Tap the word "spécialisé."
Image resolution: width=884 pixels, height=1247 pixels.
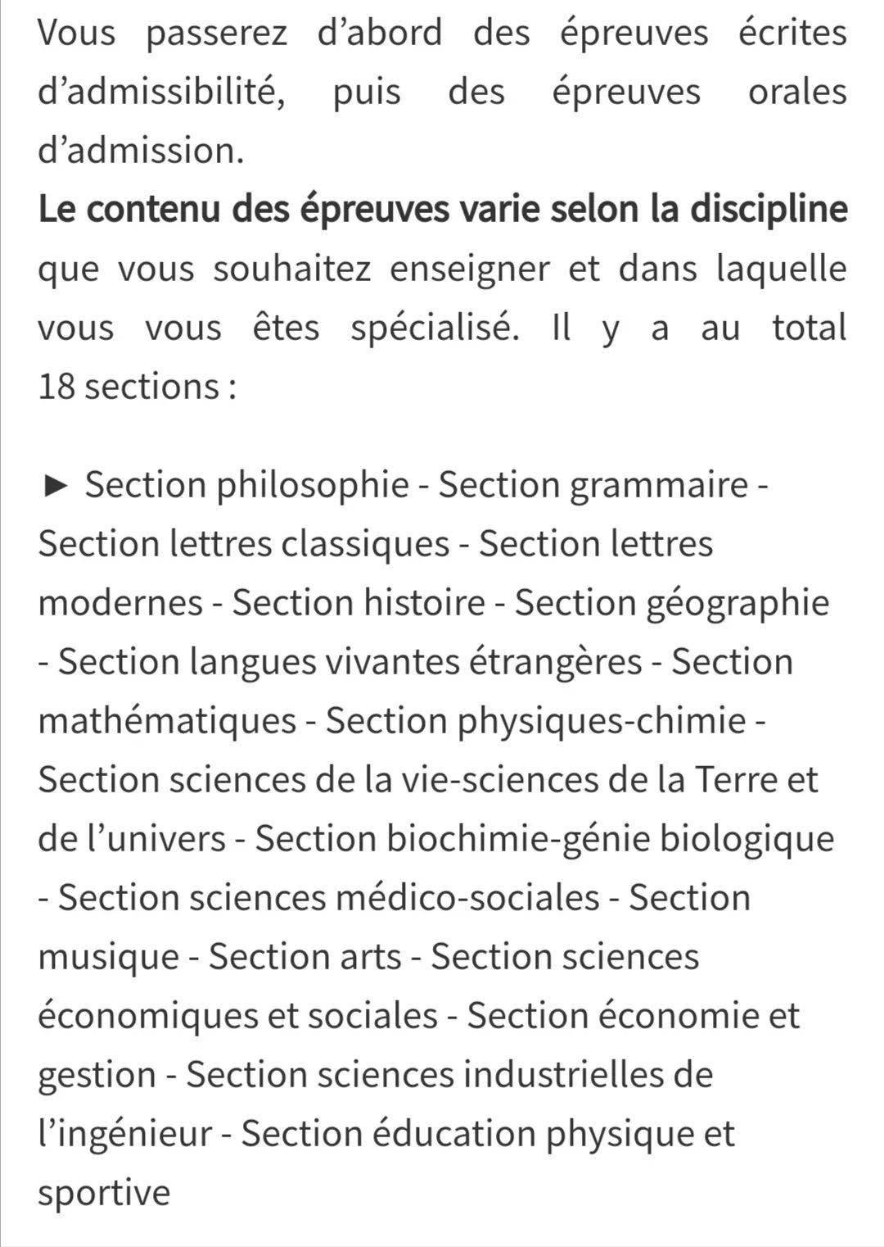434,328
